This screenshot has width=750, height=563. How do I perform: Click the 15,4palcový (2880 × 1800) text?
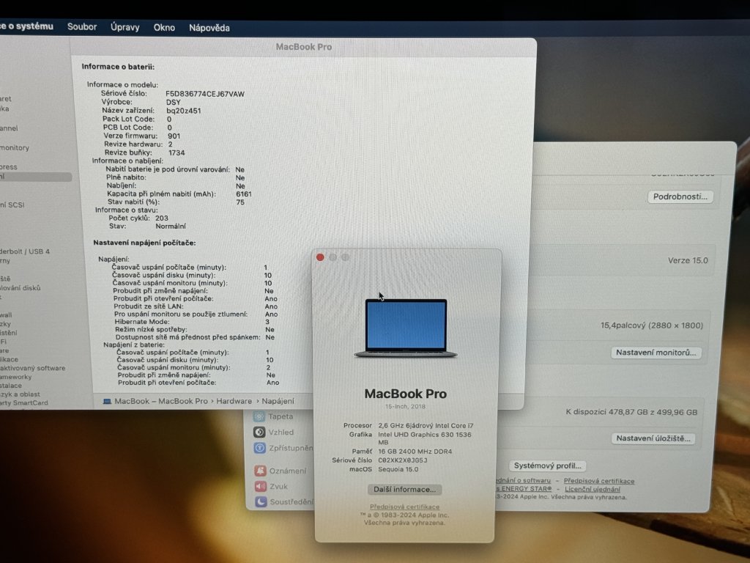point(652,325)
